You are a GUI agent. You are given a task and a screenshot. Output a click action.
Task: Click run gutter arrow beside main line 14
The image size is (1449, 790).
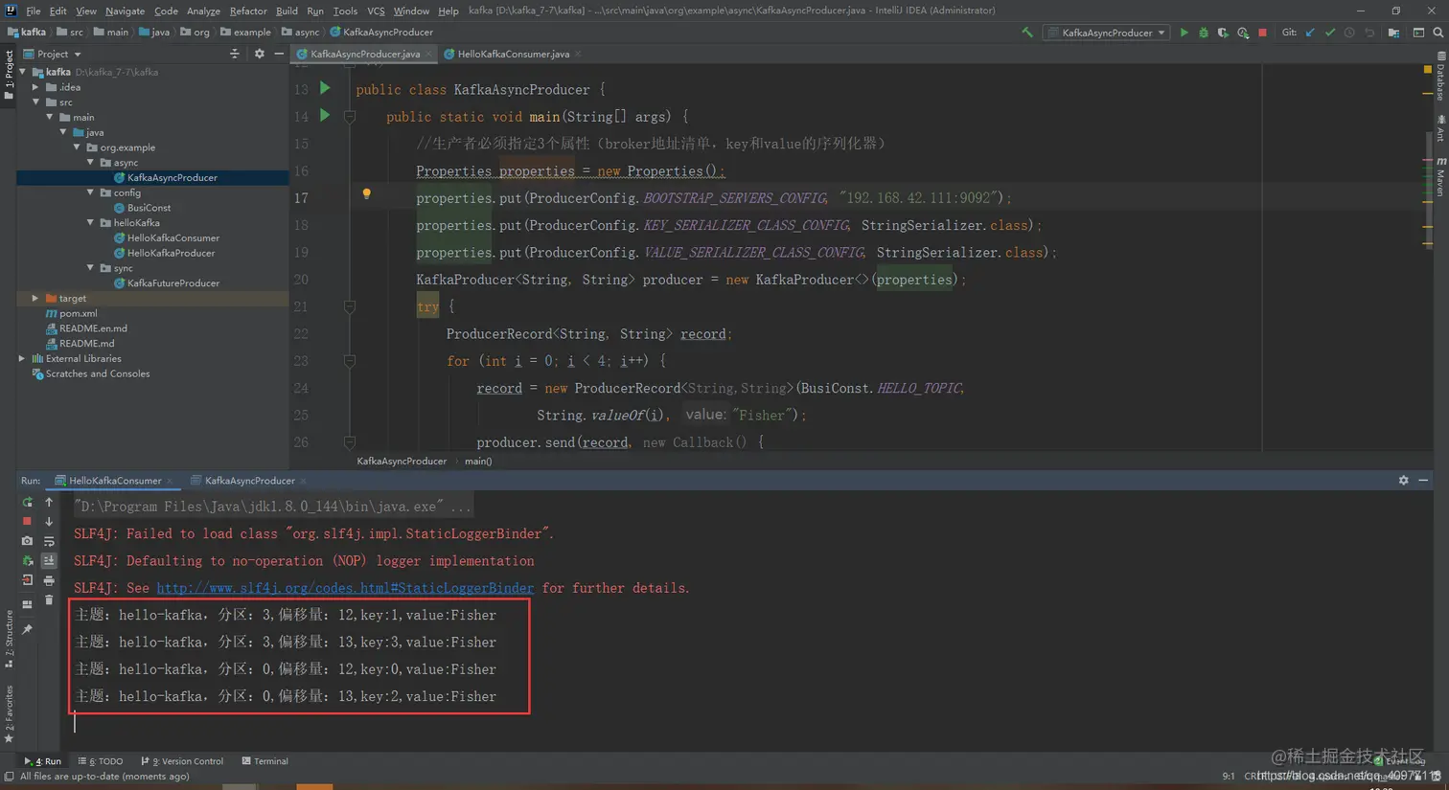tap(325, 115)
